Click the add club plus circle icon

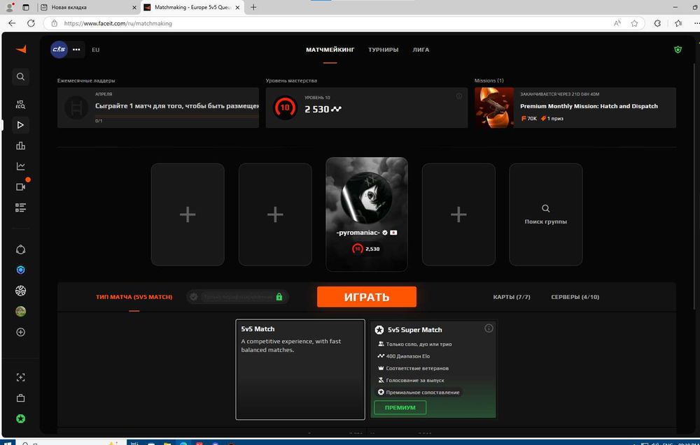[x=20, y=333]
